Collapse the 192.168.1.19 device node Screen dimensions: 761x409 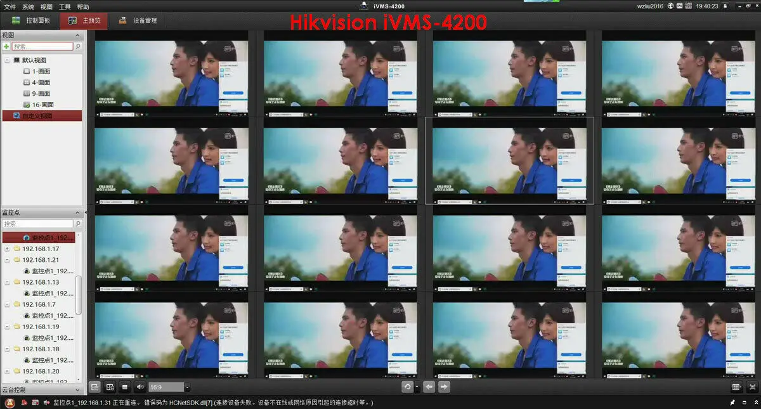7,327
